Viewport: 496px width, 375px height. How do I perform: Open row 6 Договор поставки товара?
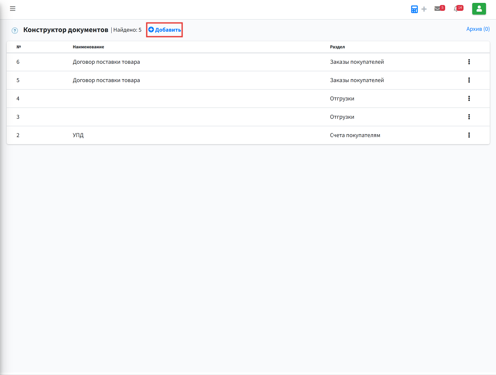tap(248, 62)
